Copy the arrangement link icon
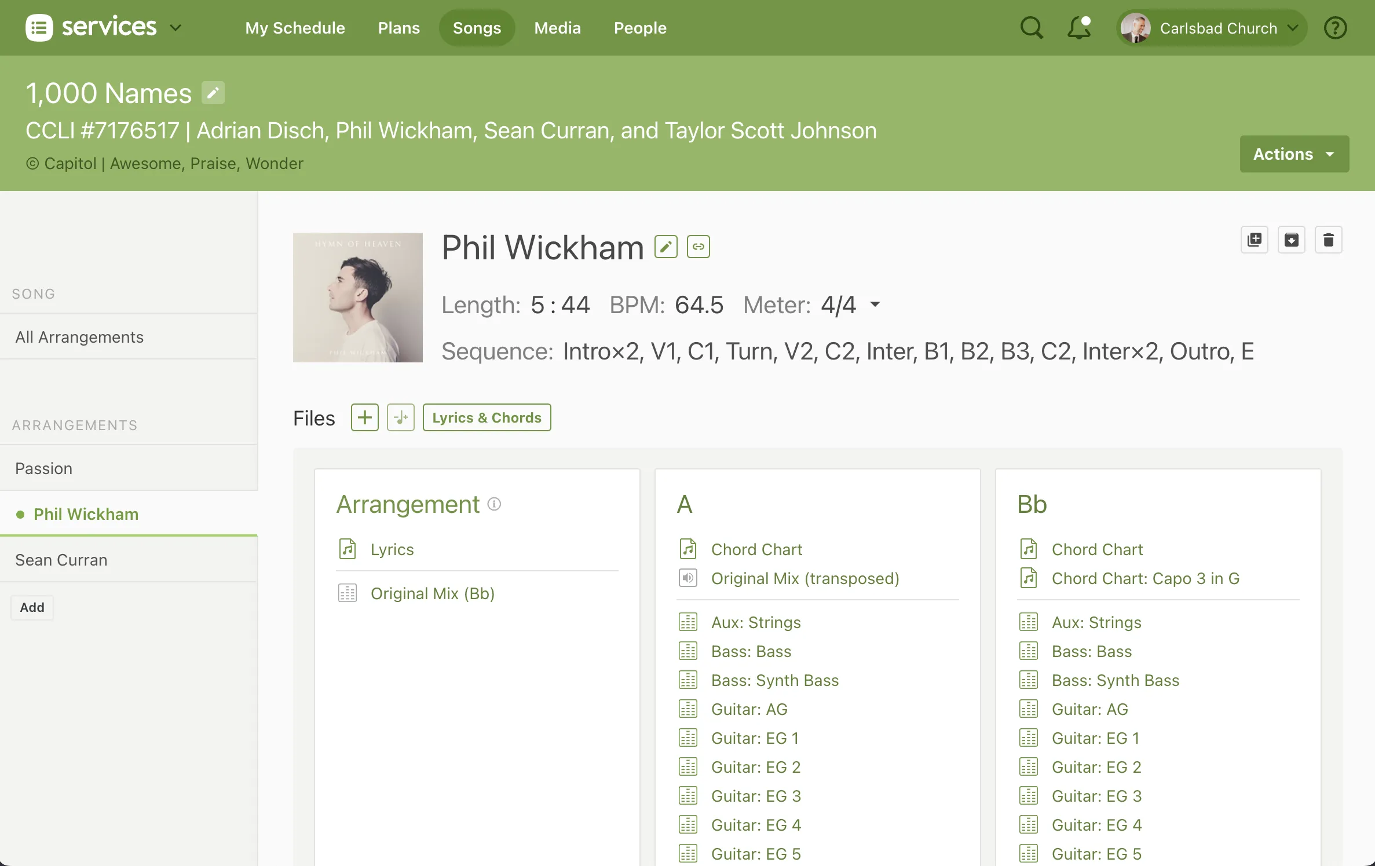The height and width of the screenshot is (866, 1375). coord(699,246)
